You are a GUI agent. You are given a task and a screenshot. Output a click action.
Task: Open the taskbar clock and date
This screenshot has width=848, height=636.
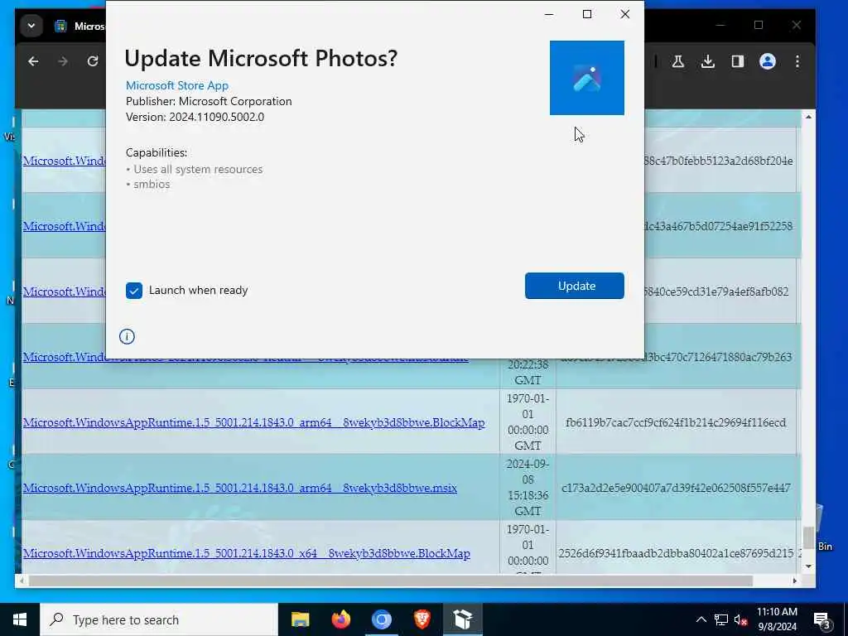[x=777, y=619]
